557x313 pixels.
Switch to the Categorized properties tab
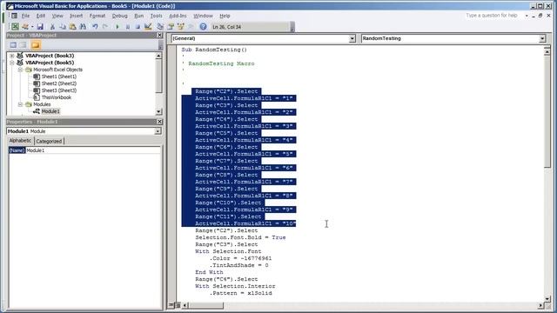pyautogui.click(x=49, y=141)
